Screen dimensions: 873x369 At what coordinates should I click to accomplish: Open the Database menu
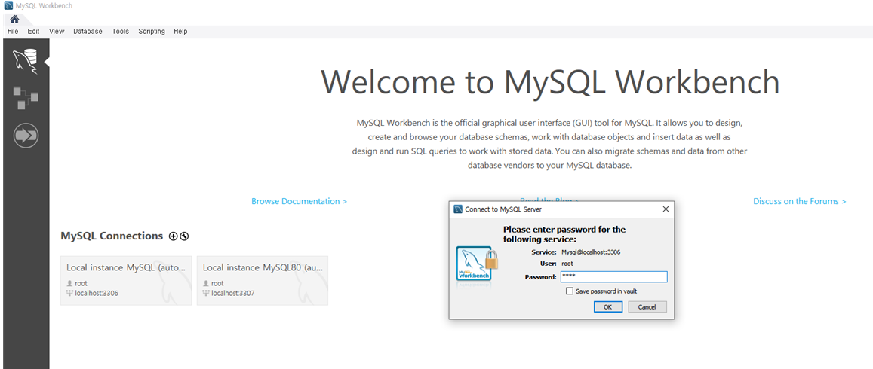pyautogui.click(x=88, y=32)
